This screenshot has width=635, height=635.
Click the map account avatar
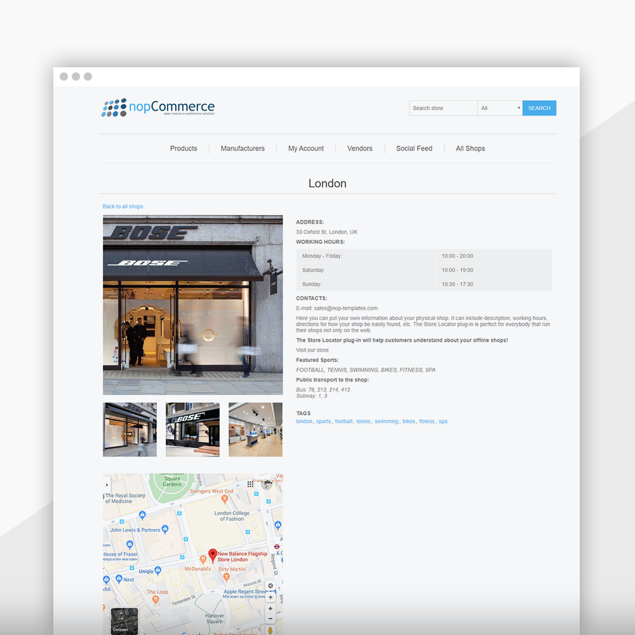(267, 484)
